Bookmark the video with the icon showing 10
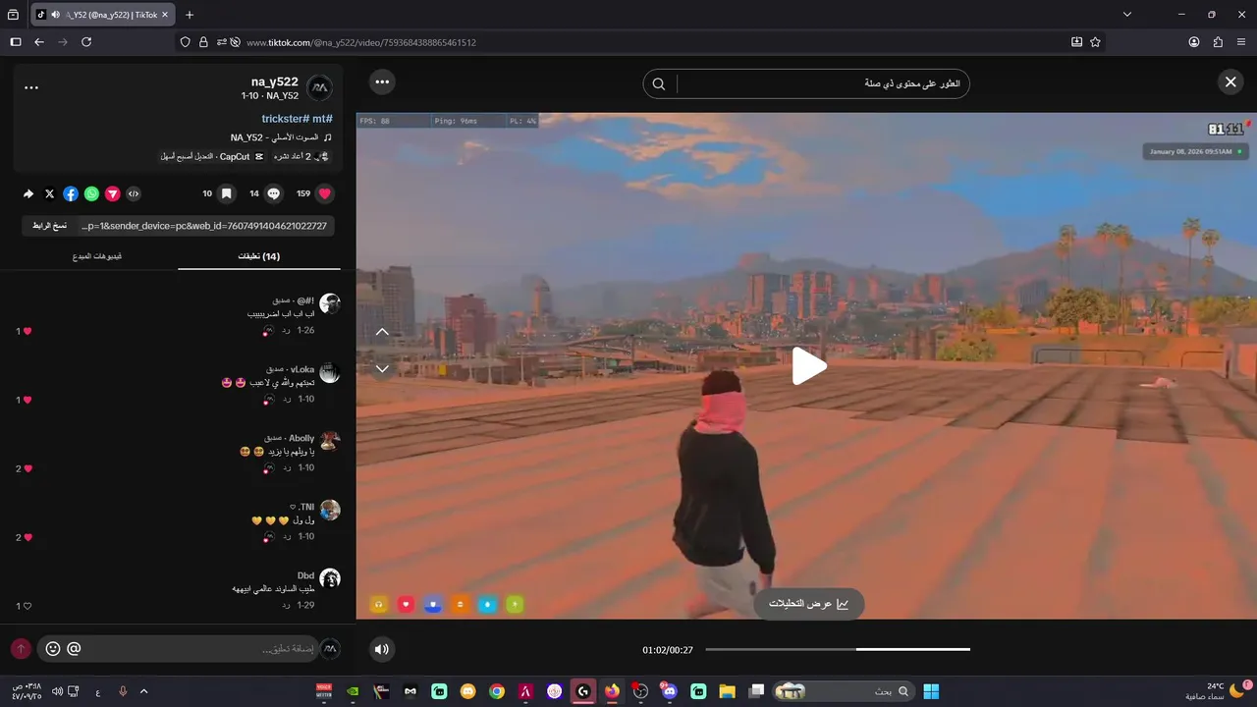Viewport: 1257px width, 707px height. coord(226,193)
